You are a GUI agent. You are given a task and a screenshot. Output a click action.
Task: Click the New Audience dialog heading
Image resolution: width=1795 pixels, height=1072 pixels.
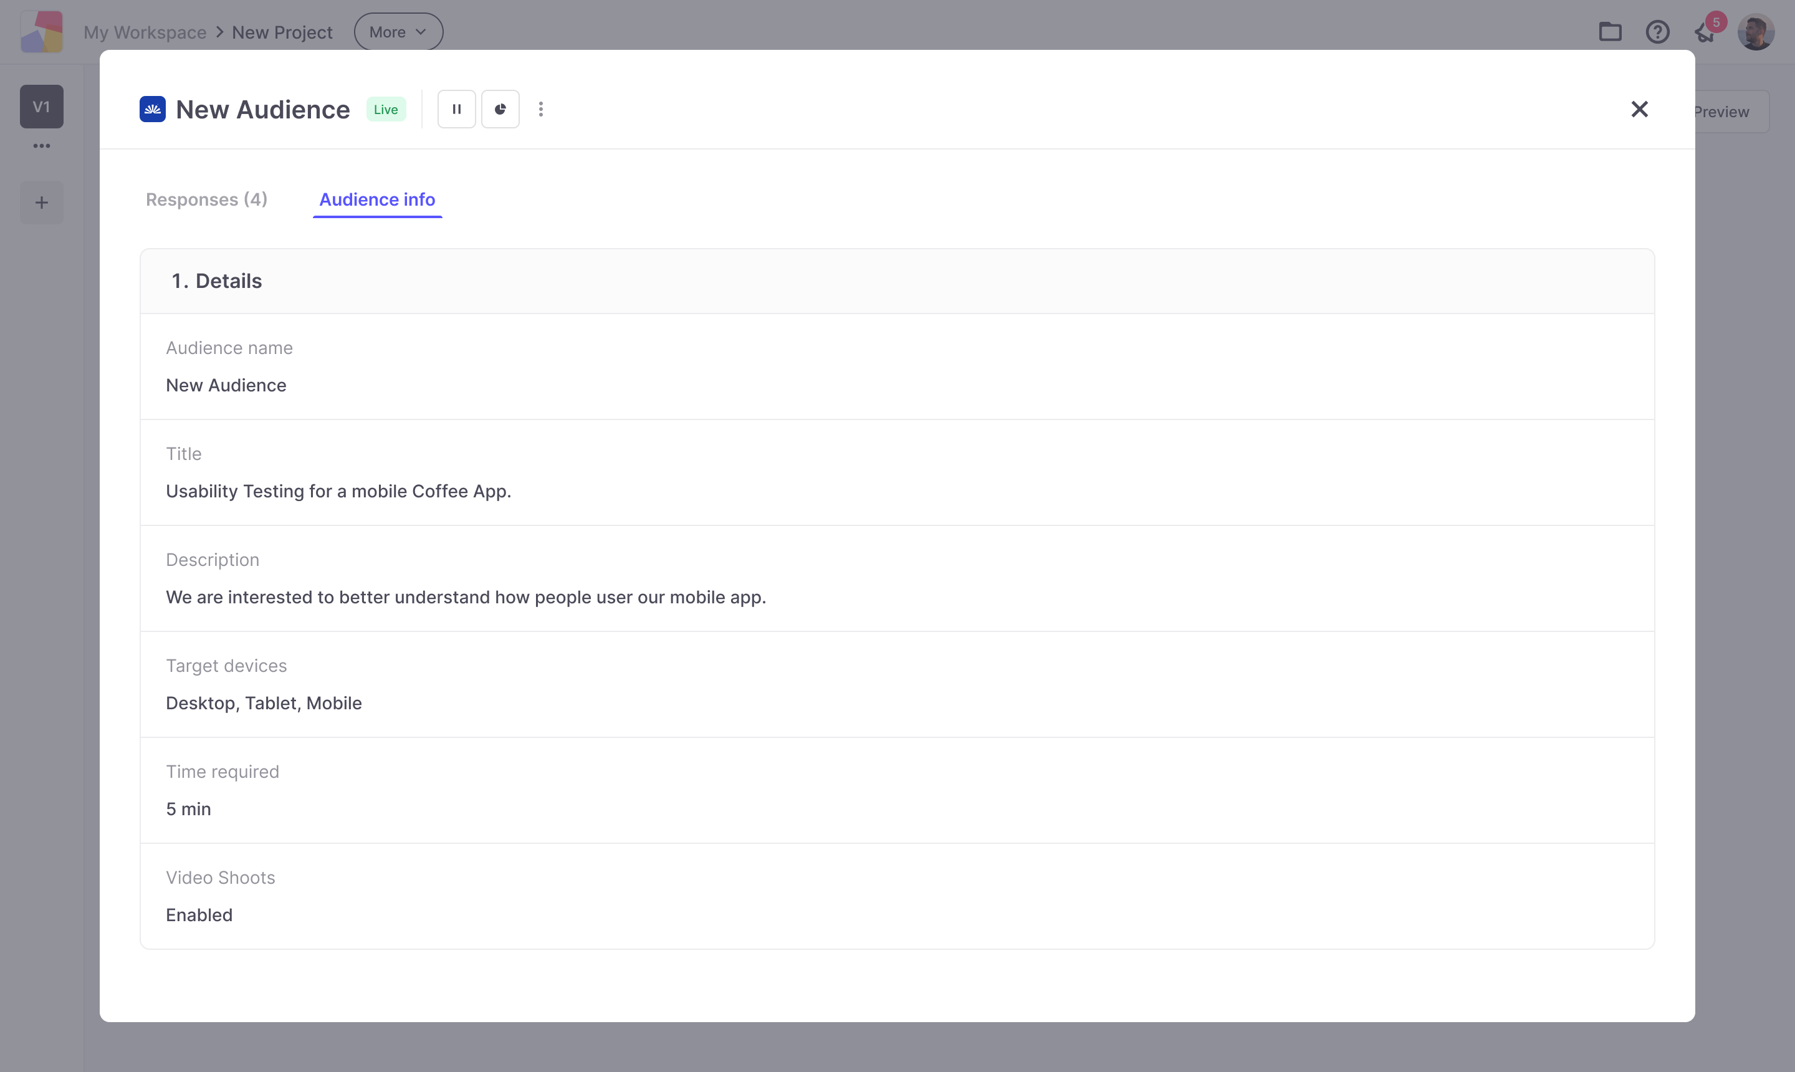pyautogui.click(x=263, y=109)
